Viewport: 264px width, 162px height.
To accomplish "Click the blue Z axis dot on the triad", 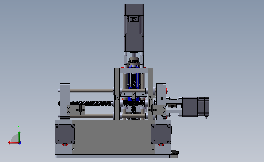I will 20,143.
